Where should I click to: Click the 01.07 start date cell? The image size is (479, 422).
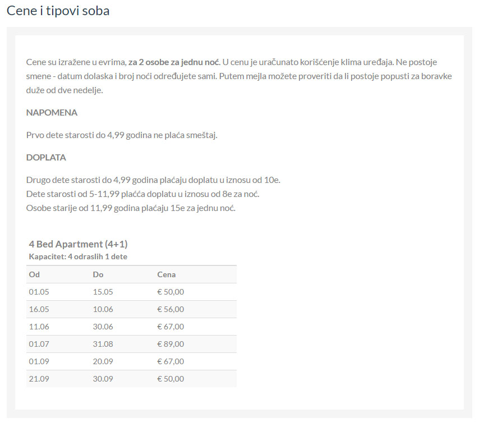tap(39, 344)
